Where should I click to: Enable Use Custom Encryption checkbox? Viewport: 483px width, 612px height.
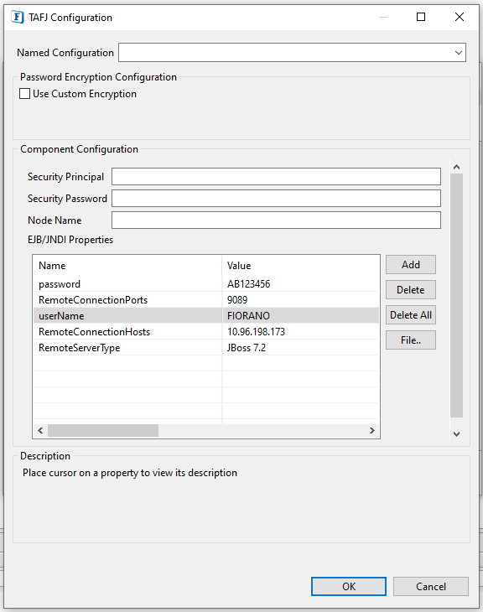point(24,94)
